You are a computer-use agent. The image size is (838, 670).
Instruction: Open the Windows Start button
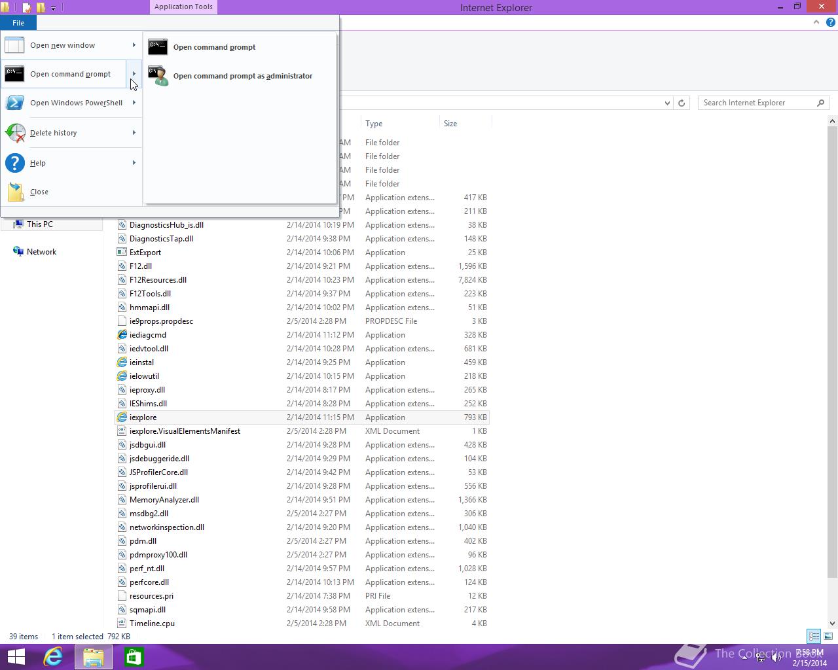coord(16,657)
